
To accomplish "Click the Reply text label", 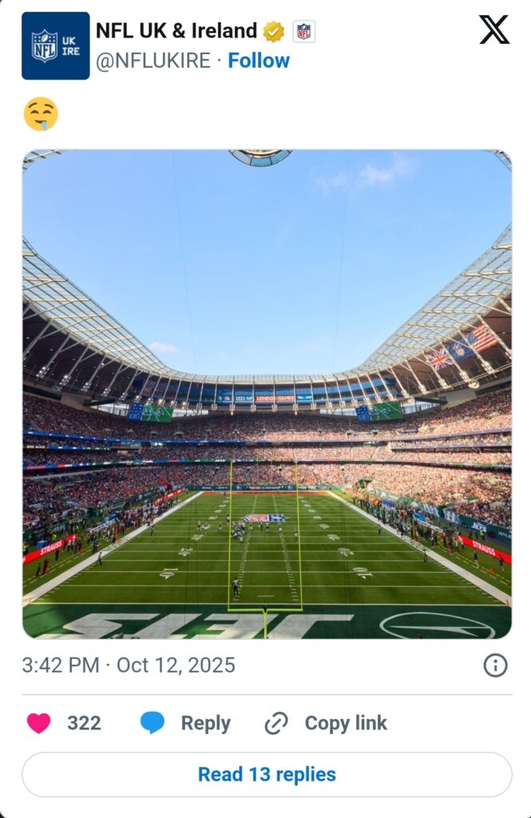I will click(205, 724).
